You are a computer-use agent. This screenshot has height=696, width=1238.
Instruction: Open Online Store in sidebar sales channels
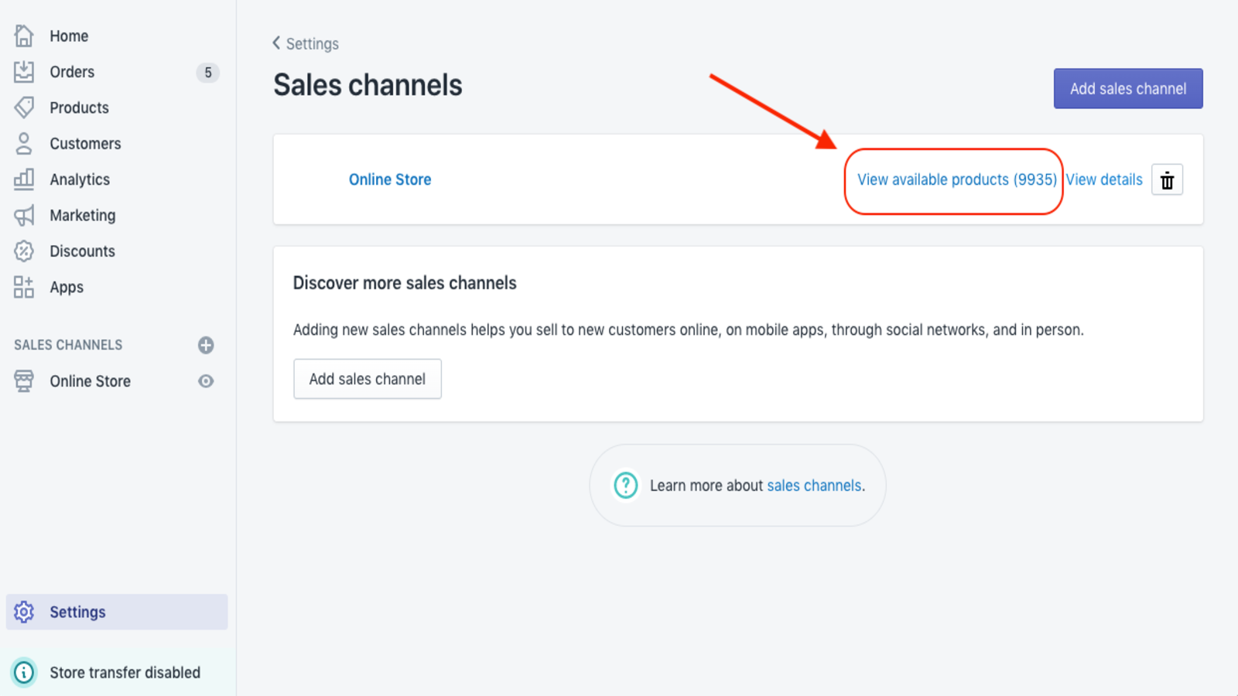[90, 381]
